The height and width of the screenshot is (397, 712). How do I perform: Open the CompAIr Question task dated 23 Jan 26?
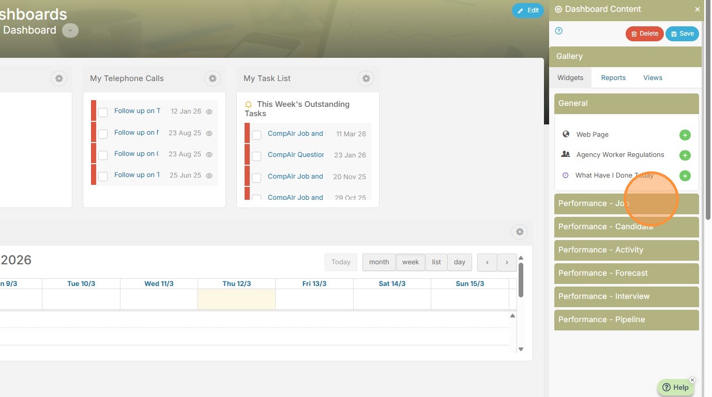tap(296, 155)
